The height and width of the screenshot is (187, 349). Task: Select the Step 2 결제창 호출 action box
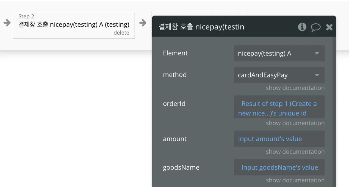tap(74, 25)
